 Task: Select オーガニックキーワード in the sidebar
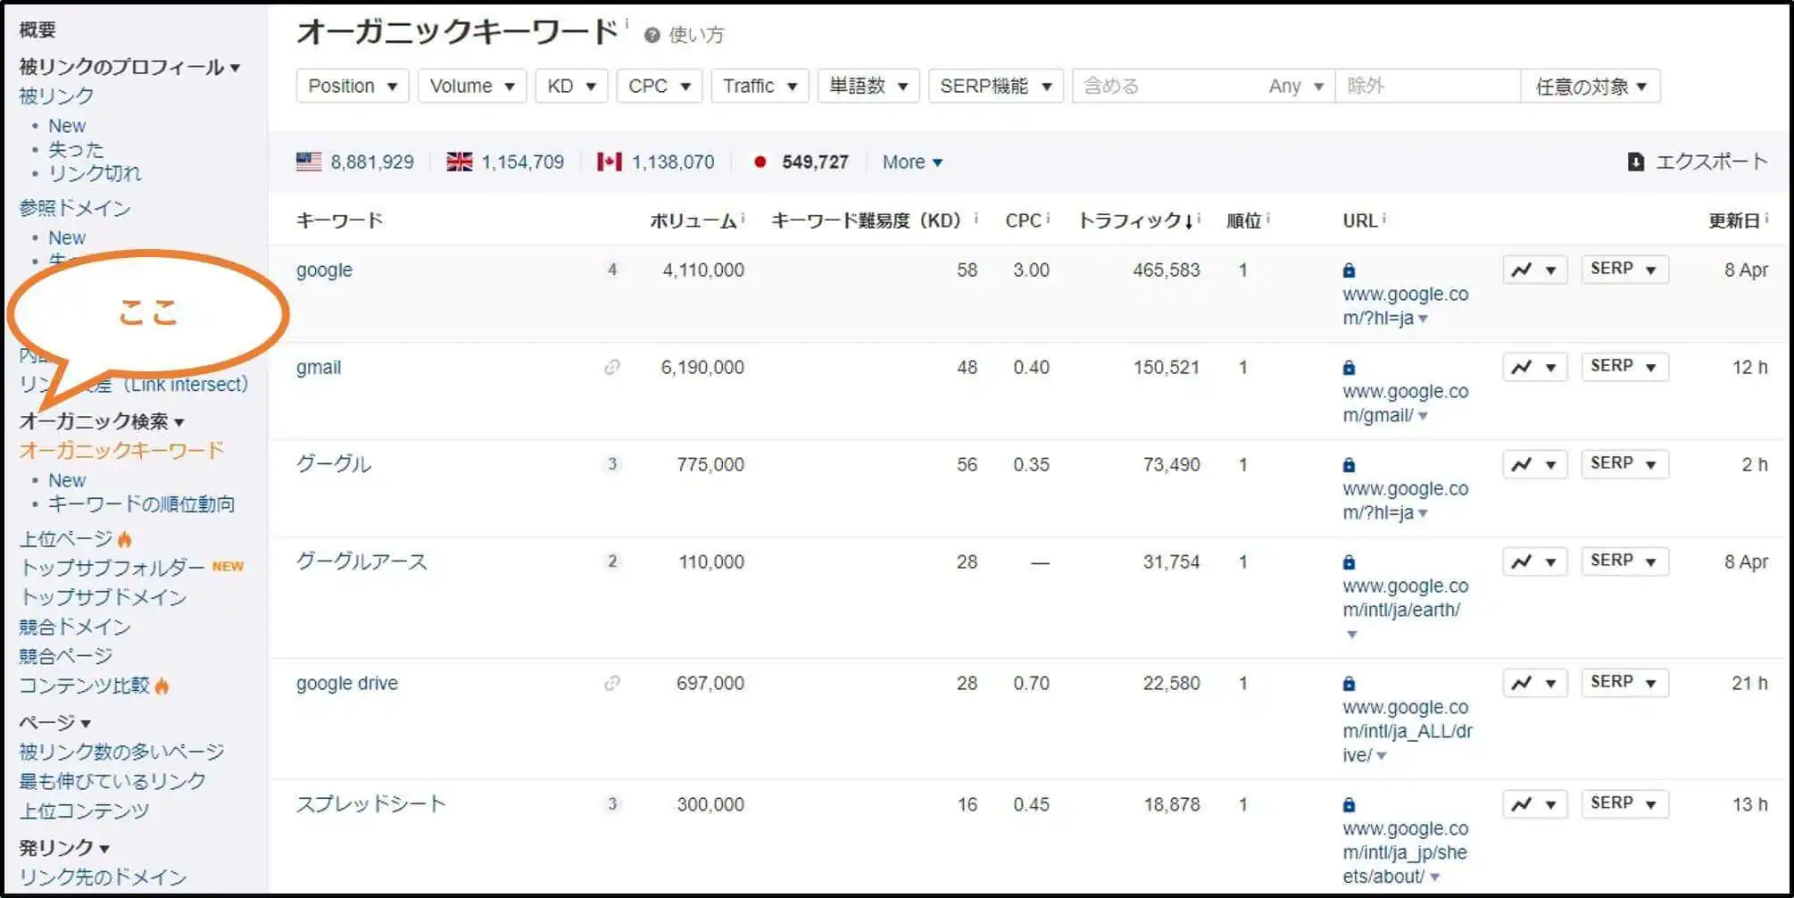tap(121, 450)
